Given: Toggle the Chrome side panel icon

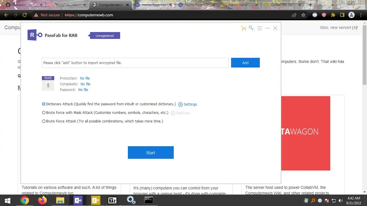Looking at the screenshot, I should coord(342,15).
